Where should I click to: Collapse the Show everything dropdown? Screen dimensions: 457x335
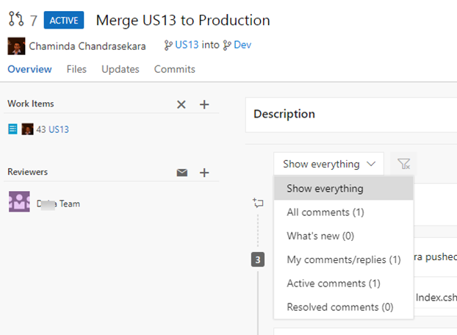point(328,164)
